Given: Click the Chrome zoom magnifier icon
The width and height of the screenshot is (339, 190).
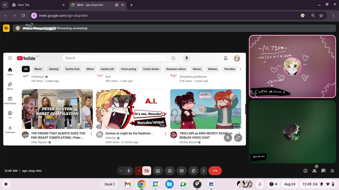Looking at the screenshot, I should tap(313, 15).
